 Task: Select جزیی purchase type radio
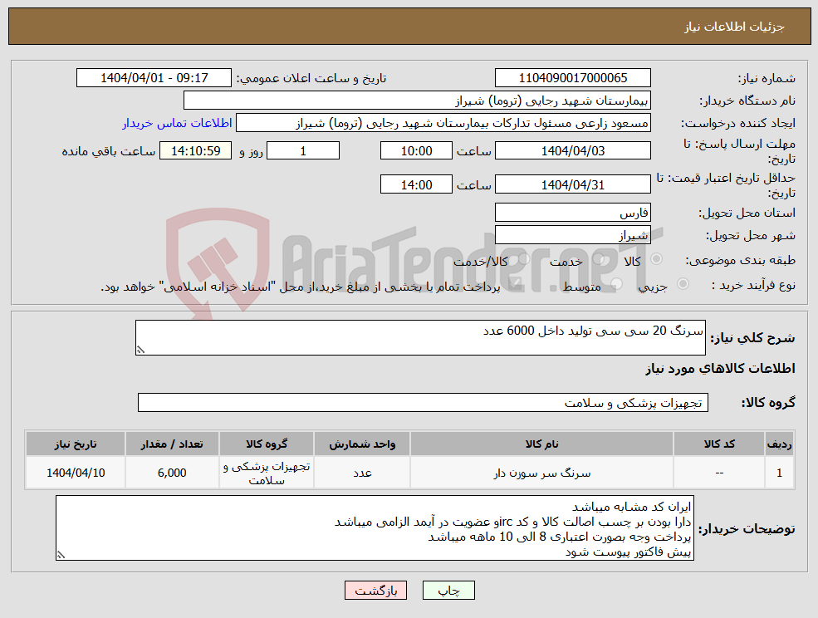(683, 284)
